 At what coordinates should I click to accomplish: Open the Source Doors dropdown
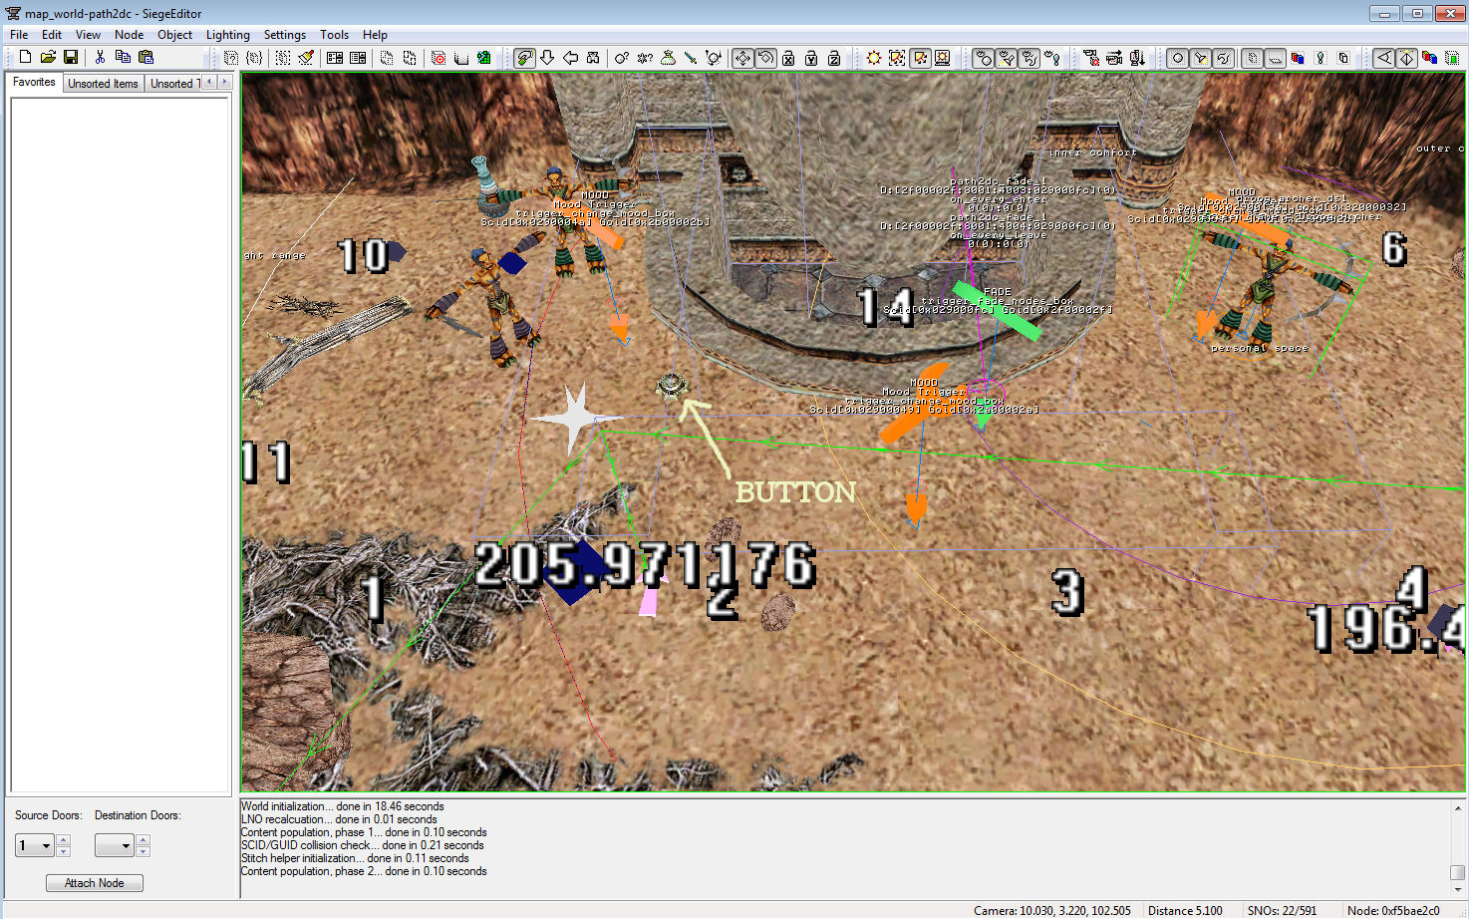[34, 846]
